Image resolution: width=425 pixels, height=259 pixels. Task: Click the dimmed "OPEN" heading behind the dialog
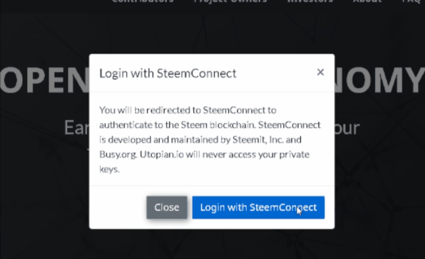point(45,80)
